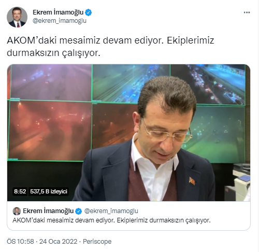Open the Periscope source link
The width and height of the screenshot is (259, 252).
click(97, 242)
